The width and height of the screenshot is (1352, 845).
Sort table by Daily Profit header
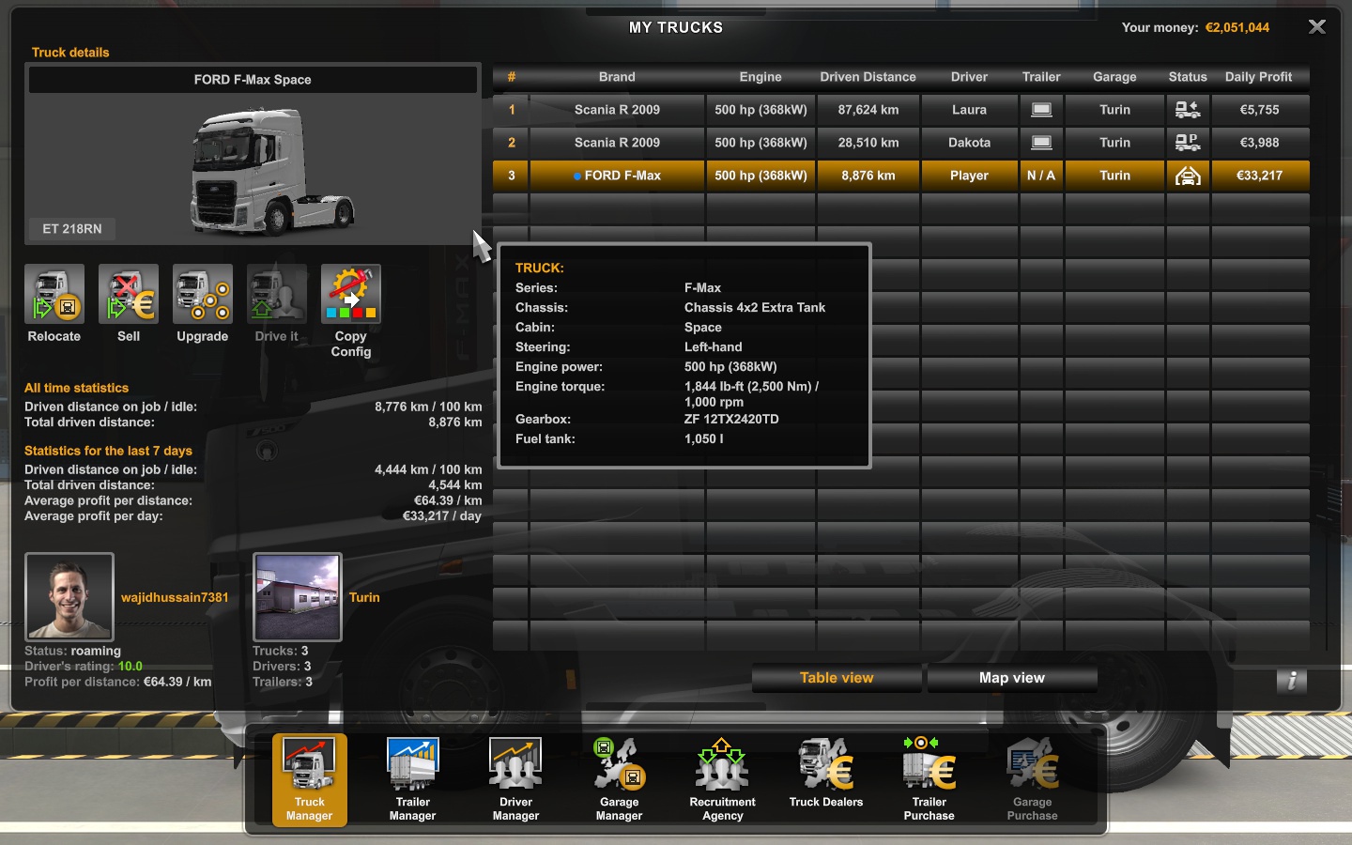click(1259, 77)
